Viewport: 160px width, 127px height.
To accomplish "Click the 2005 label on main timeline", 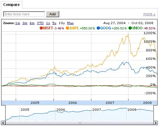I will [35, 103].
